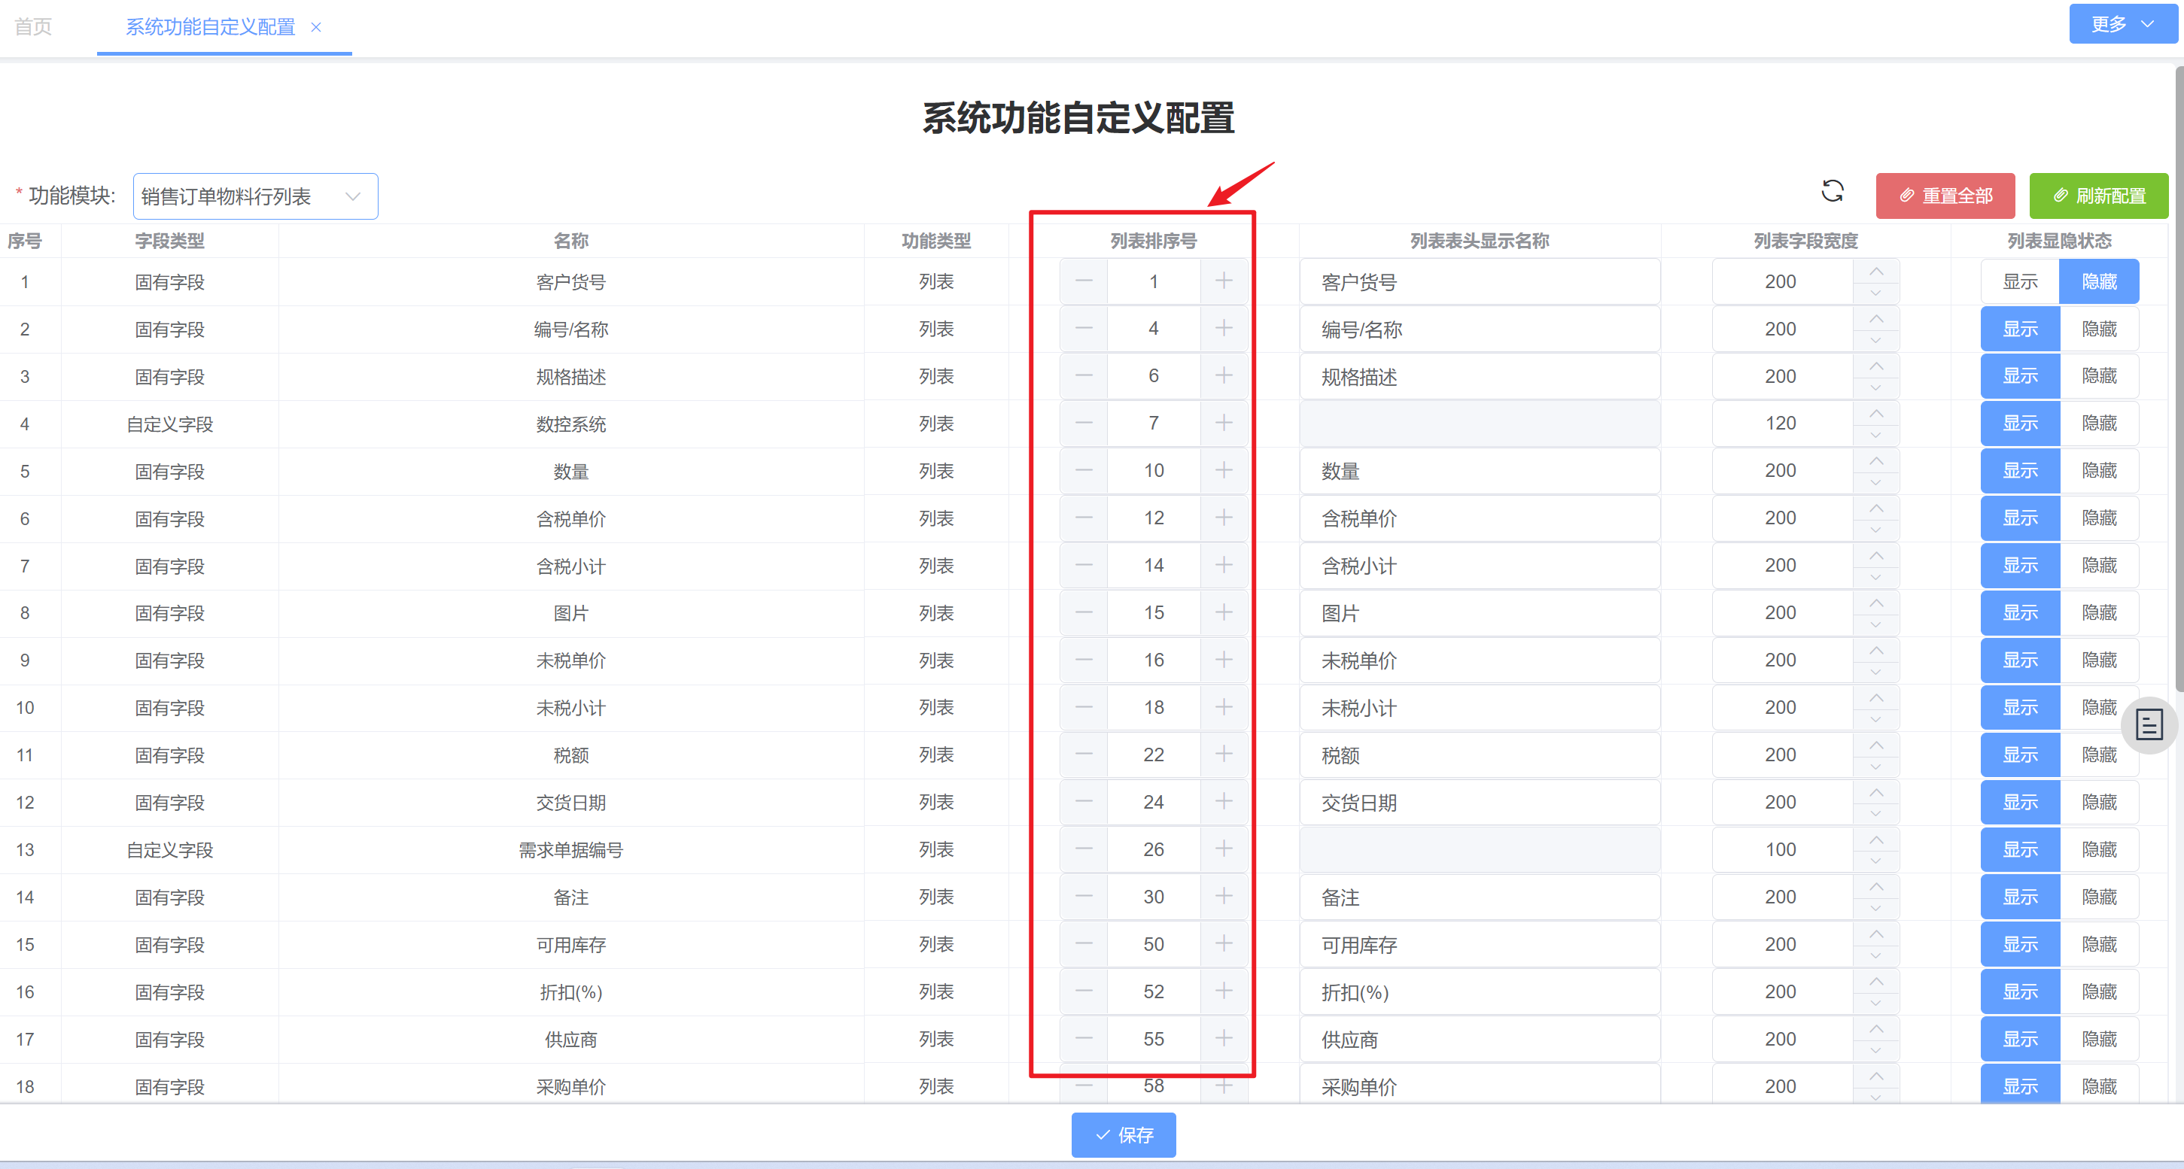This screenshot has height=1169, width=2184.
Task: Click the 刷新配置 button
Action: tap(2098, 196)
